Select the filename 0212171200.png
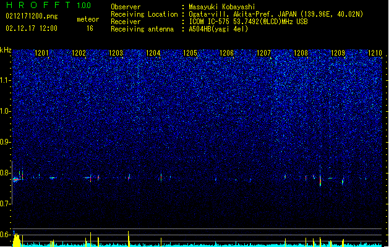Viewport: 389px width, 247px height. 32,16
